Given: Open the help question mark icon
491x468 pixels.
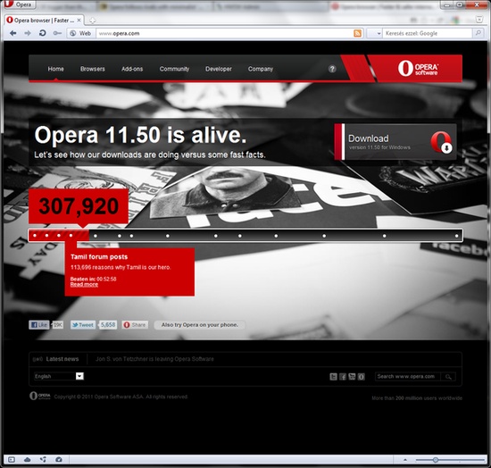Looking at the screenshot, I should point(332,69).
